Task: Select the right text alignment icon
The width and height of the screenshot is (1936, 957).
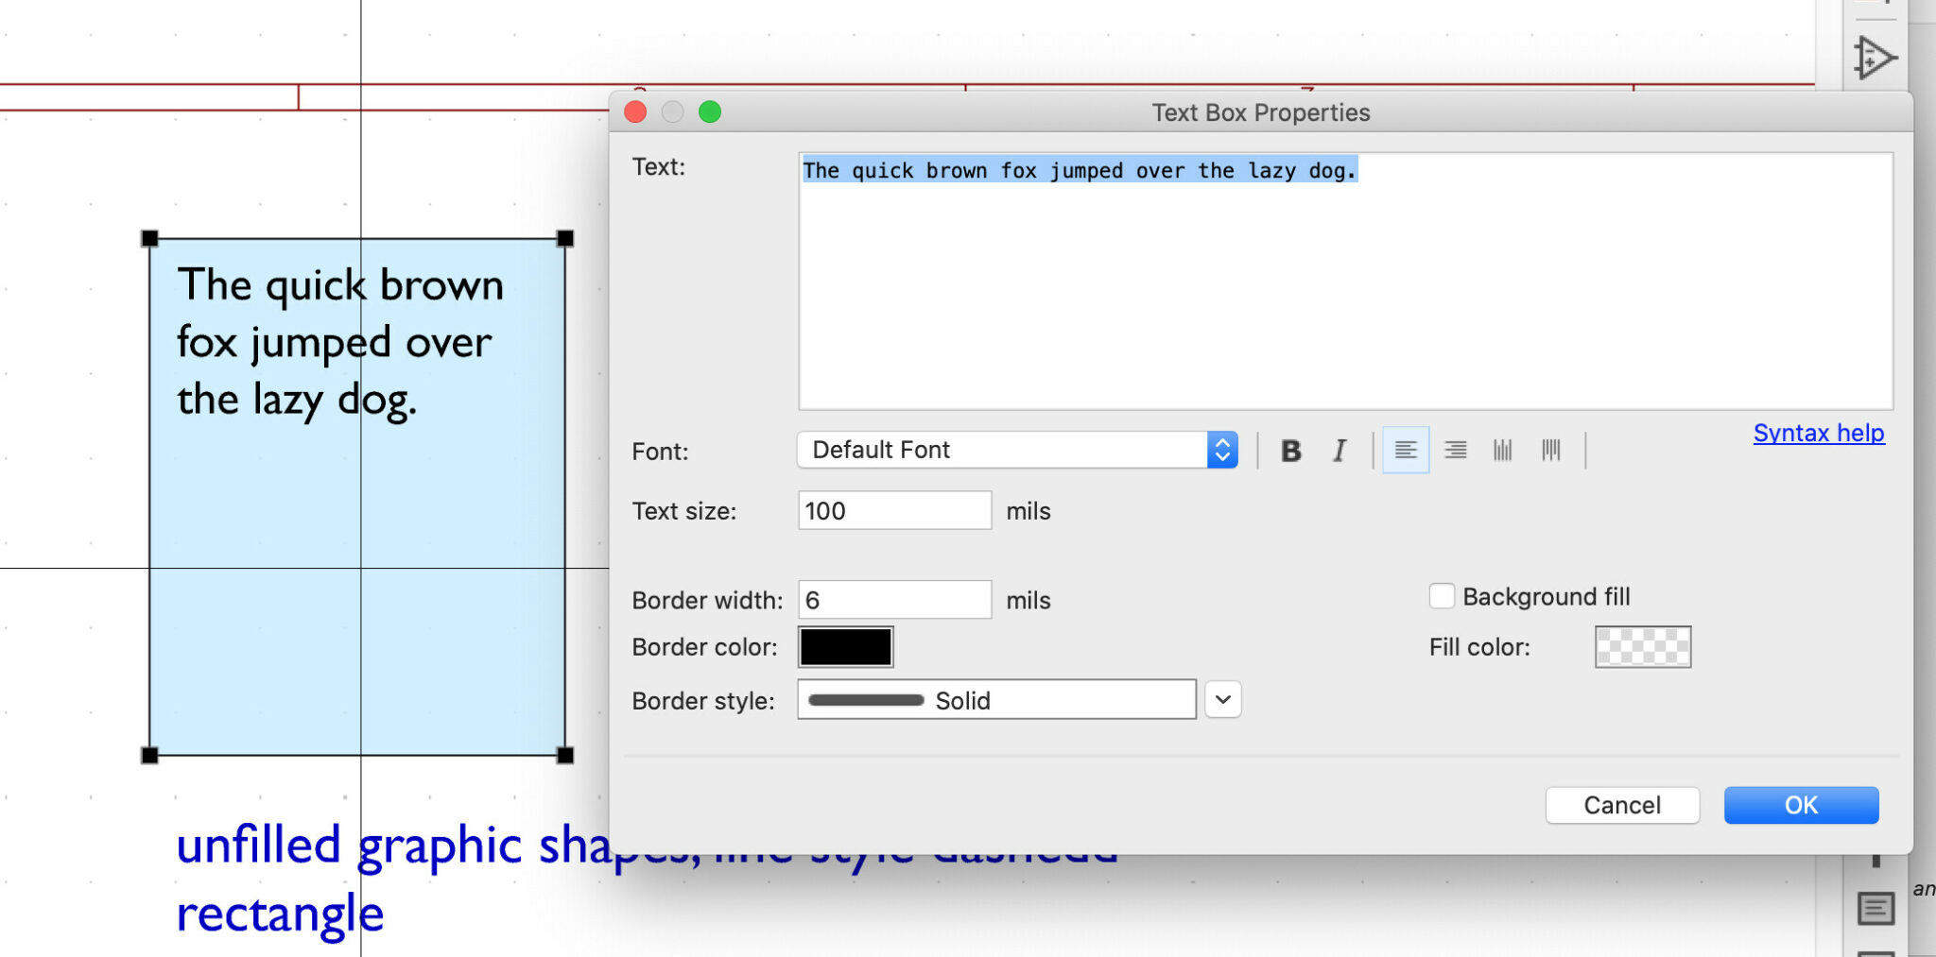Action: (1456, 451)
